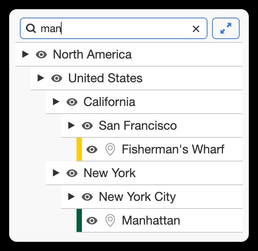The width and height of the screenshot is (258, 251).
Task: Select the Manhattan tree item
Action: click(151, 220)
